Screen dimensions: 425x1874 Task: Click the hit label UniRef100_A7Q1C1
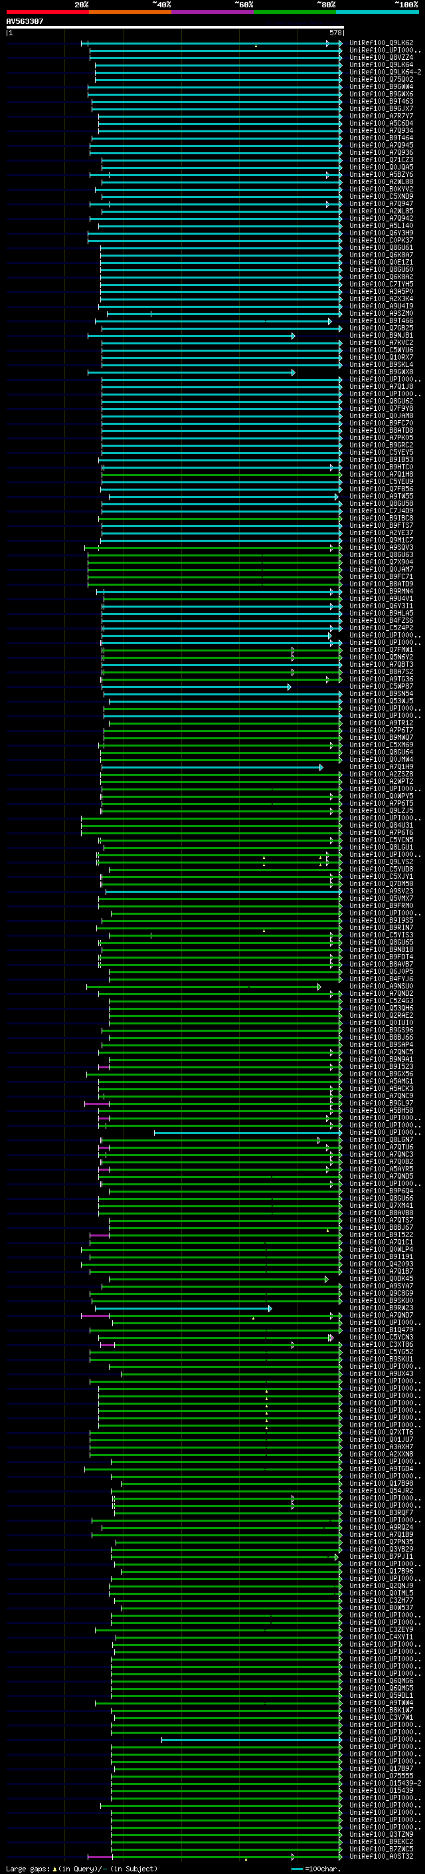click(x=381, y=1242)
